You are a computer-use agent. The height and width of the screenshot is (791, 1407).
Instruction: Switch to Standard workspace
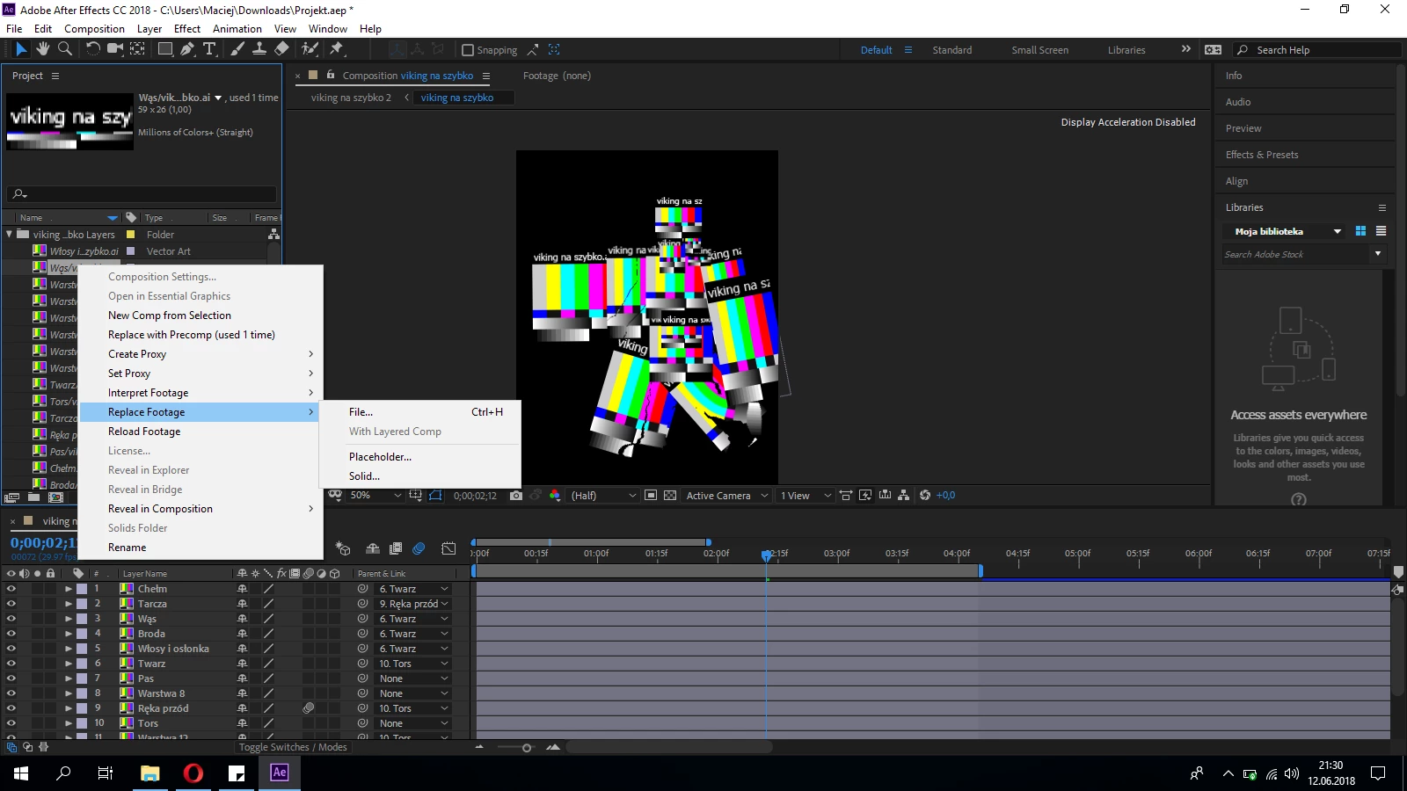coord(952,50)
